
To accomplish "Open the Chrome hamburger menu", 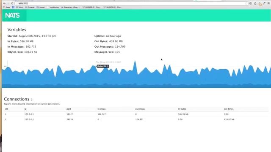I will click(x=268, y=3).
